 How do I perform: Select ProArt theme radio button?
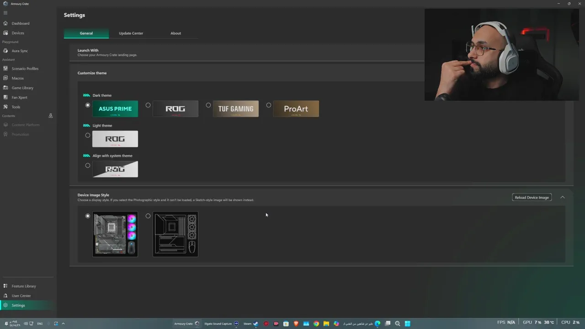(x=269, y=105)
